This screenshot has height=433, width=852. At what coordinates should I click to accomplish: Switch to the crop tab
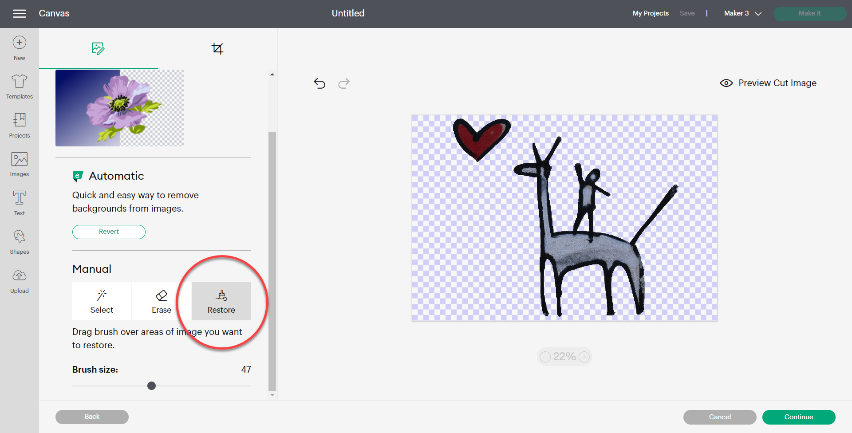pyautogui.click(x=217, y=48)
